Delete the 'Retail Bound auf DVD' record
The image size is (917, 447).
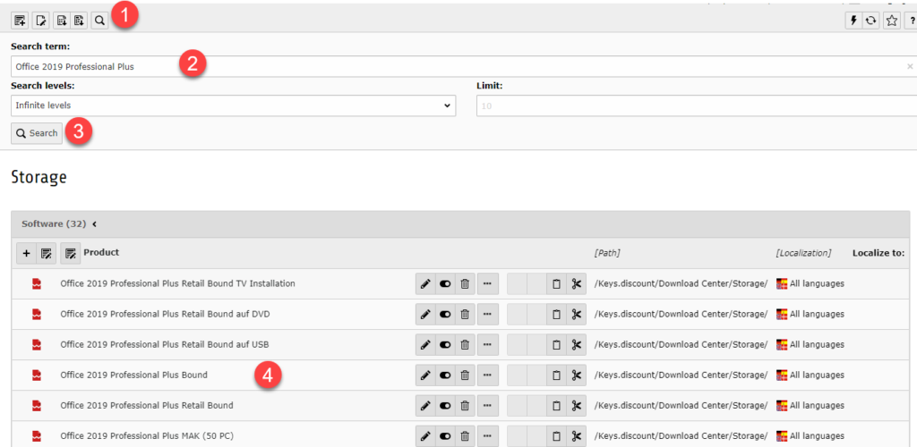click(x=465, y=315)
